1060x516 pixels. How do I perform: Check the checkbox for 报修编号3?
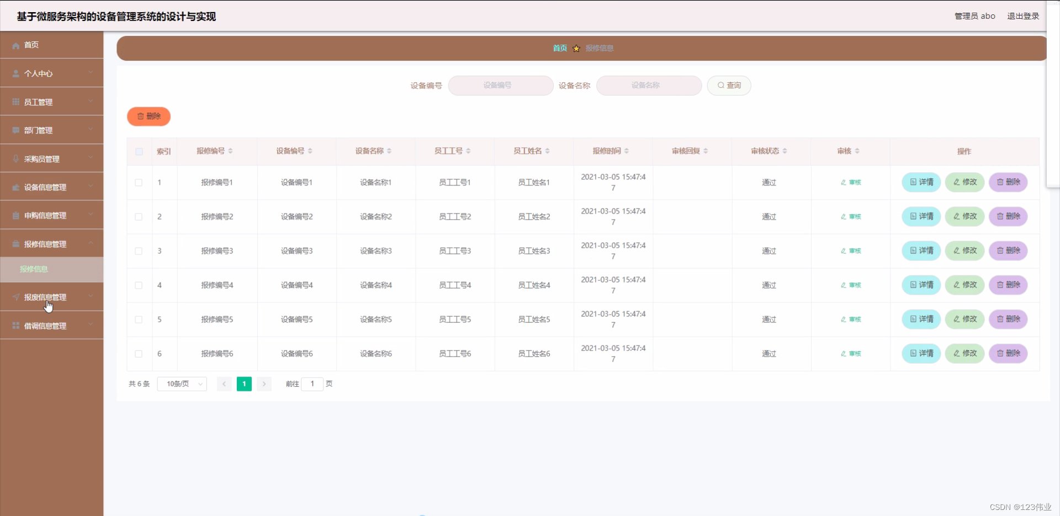pyautogui.click(x=138, y=251)
